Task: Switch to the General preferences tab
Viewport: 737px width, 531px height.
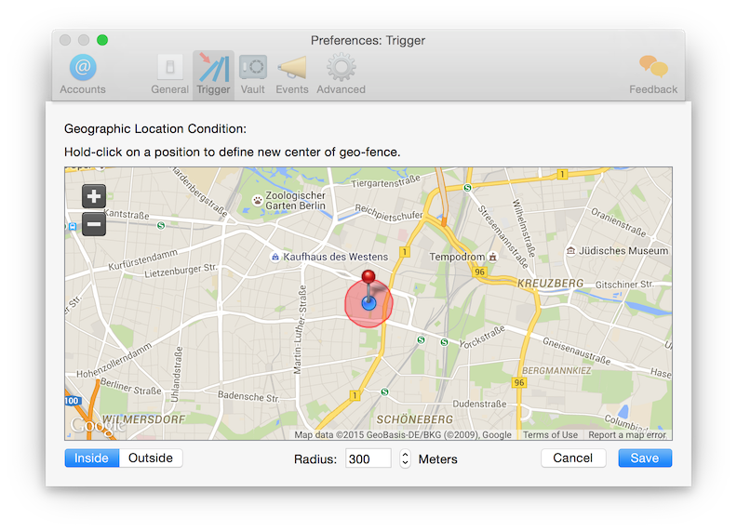Action: click(x=169, y=74)
